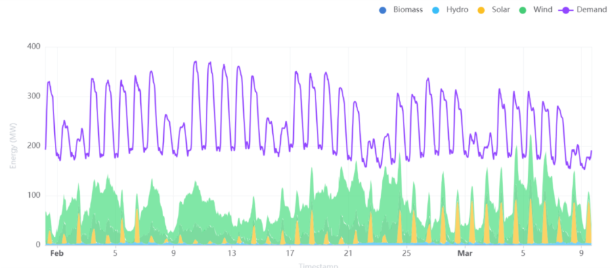Click the blue Biomass legend dot

[x=383, y=11]
